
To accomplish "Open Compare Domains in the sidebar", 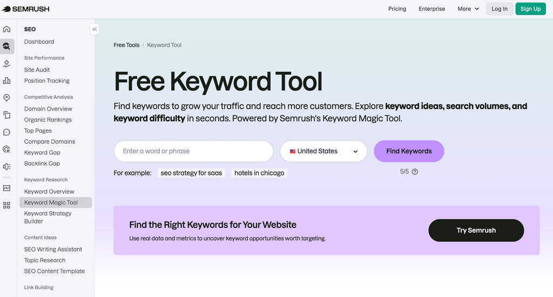I will [50, 142].
